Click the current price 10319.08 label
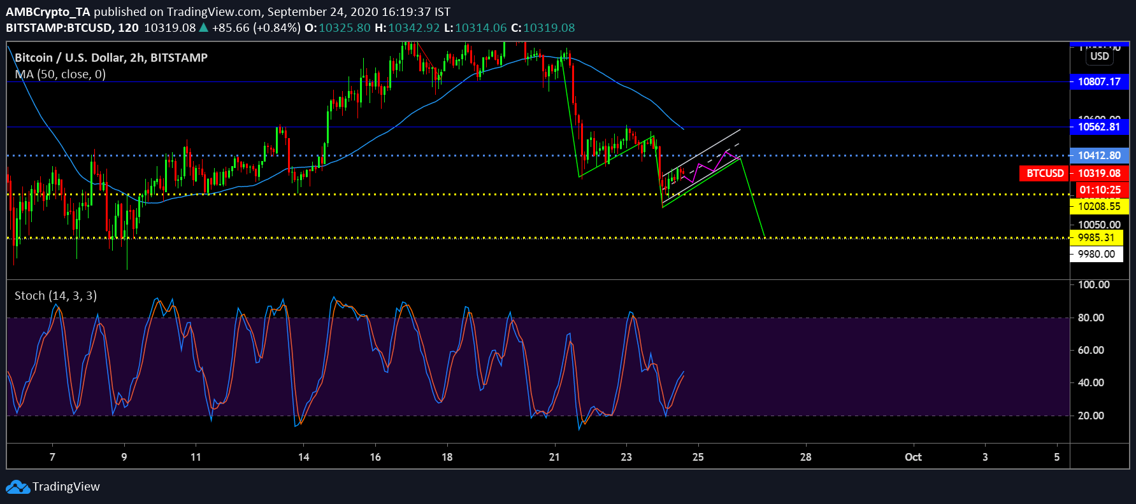Image resolution: width=1136 pixels, height=504 pixels. click(1099, 173)
